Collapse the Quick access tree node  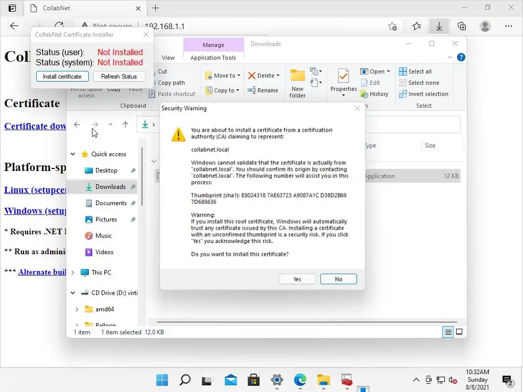click(73, 154)
